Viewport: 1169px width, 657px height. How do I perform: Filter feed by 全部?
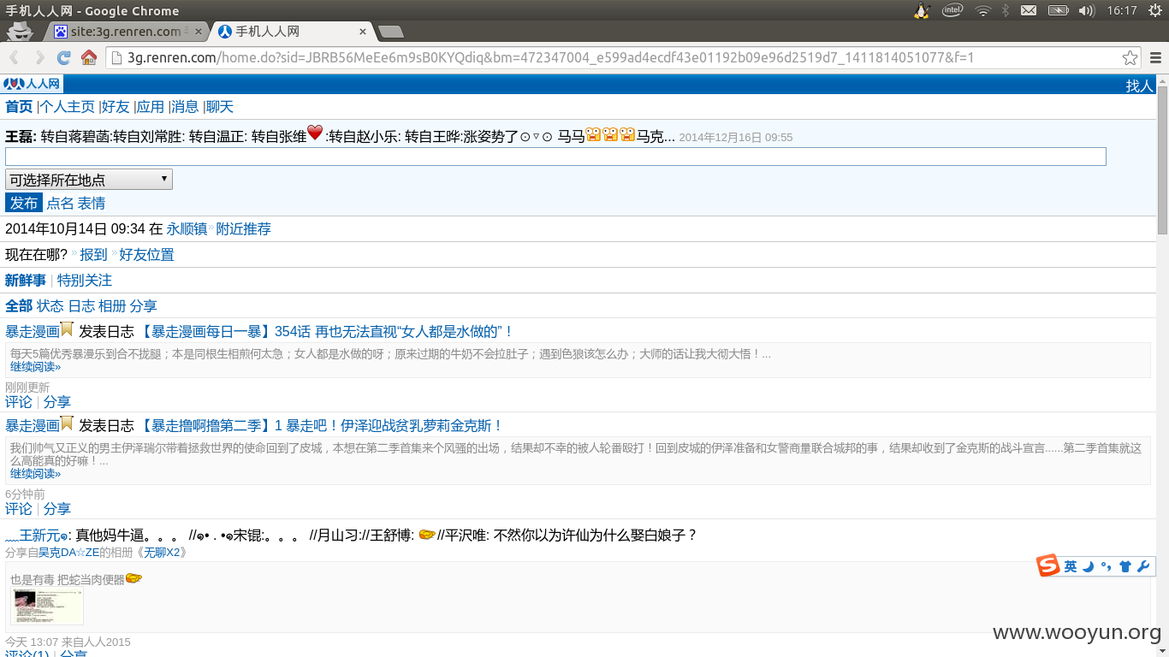click(19, 306)
